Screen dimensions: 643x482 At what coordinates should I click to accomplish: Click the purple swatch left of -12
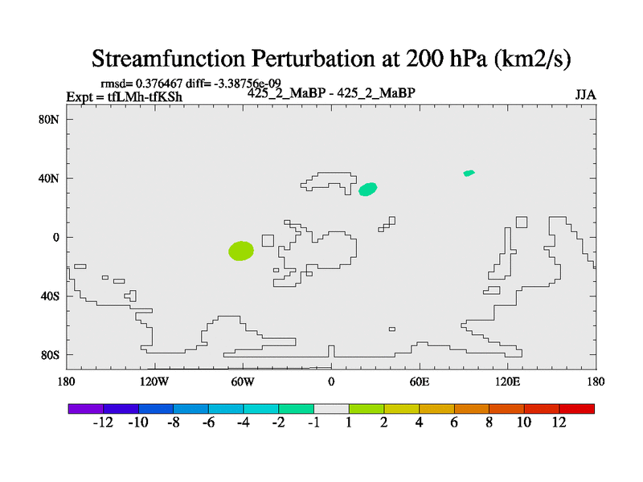pos(85,409)
